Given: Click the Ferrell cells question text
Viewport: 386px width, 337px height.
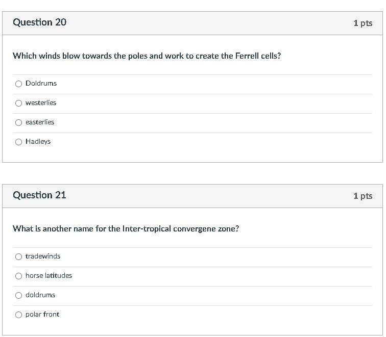Looking at the screenshot, I should [147, 56].
